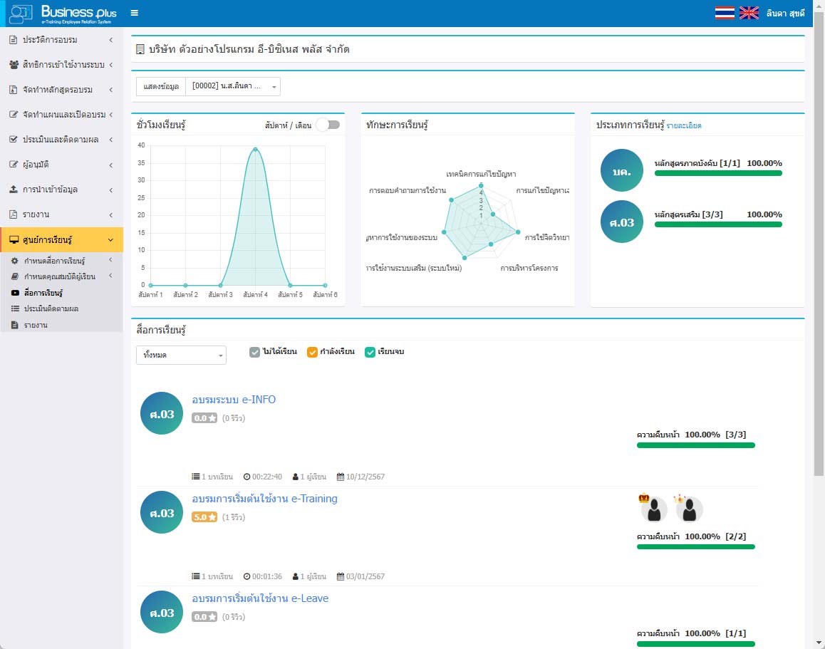
Task: Click e-INFO ความคืบหน้า progress bar
Action: [695, 445]
